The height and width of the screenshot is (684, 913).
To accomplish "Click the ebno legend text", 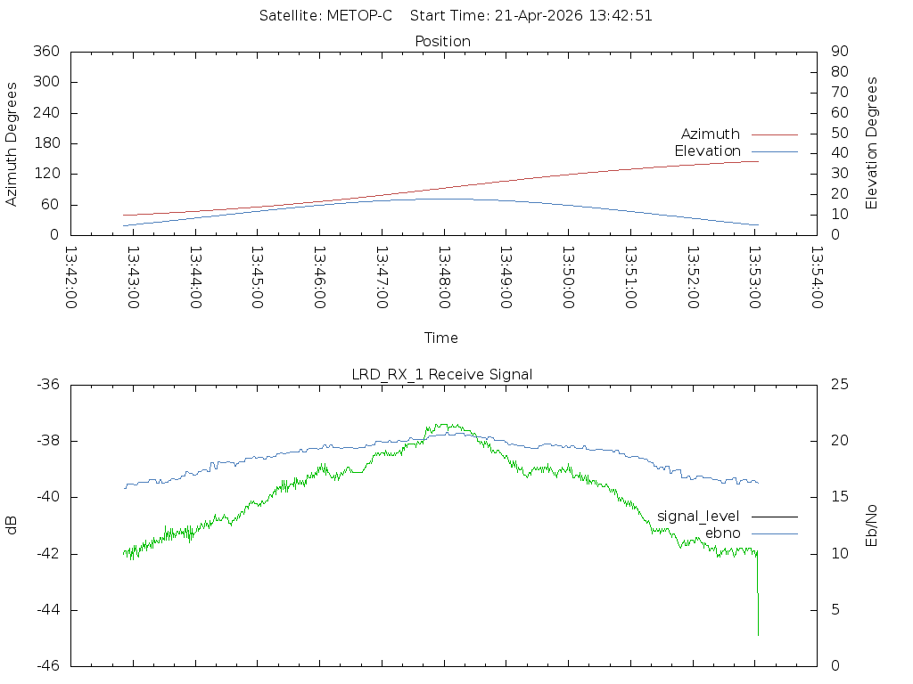I will click(722, 533).
